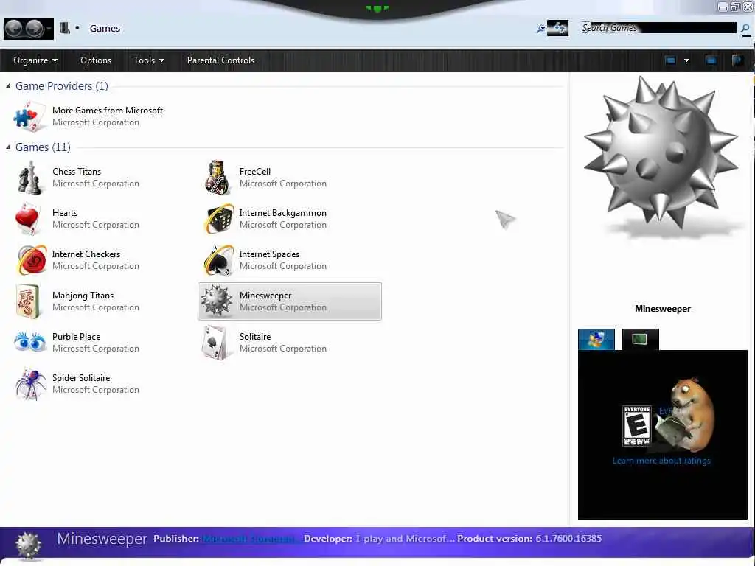Select the Internet Backgammon dice icon

(218, 219)
